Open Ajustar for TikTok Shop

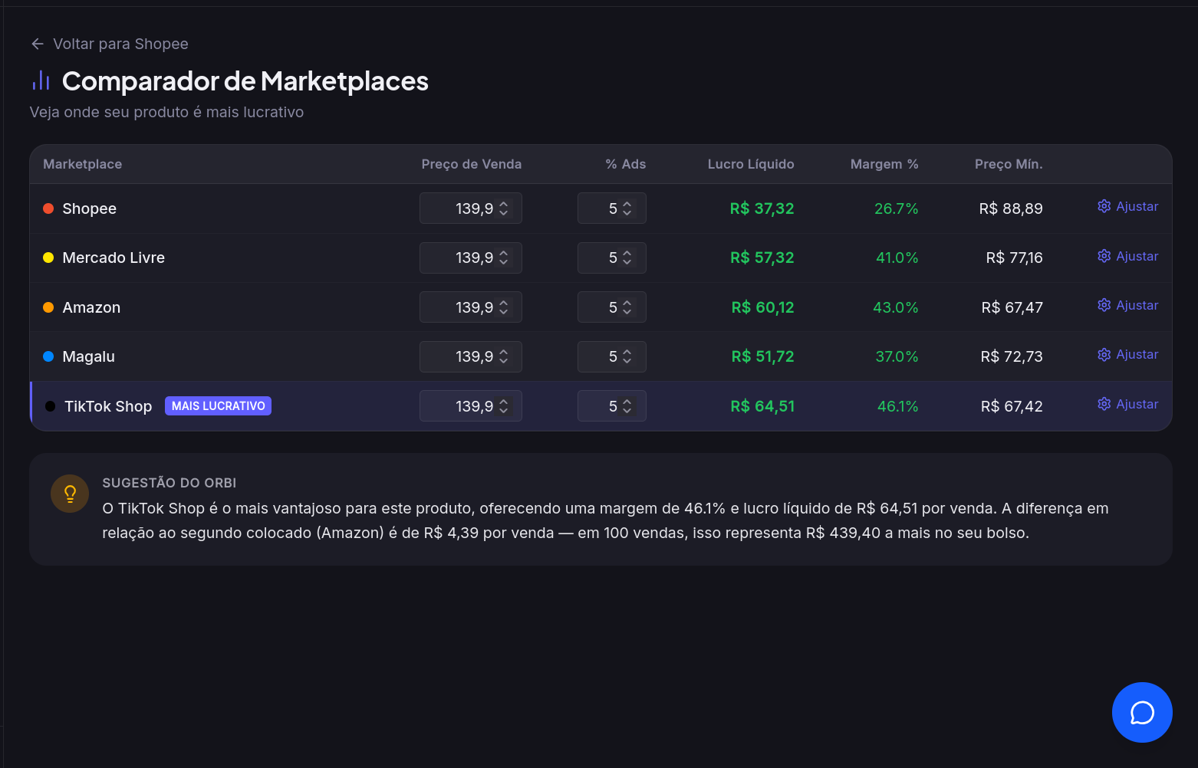1127,404
